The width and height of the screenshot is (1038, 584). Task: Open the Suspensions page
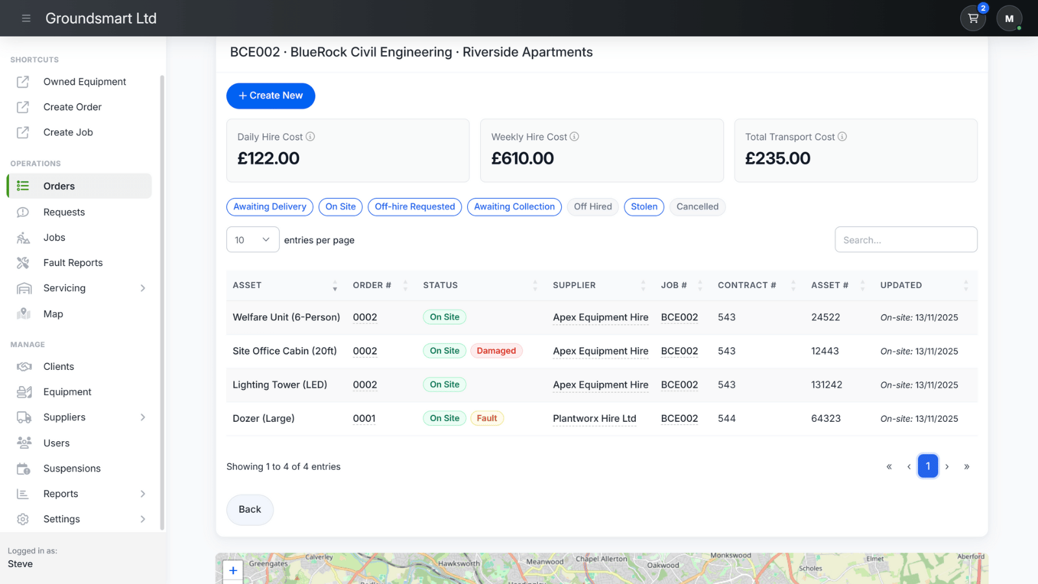[71, 468]
